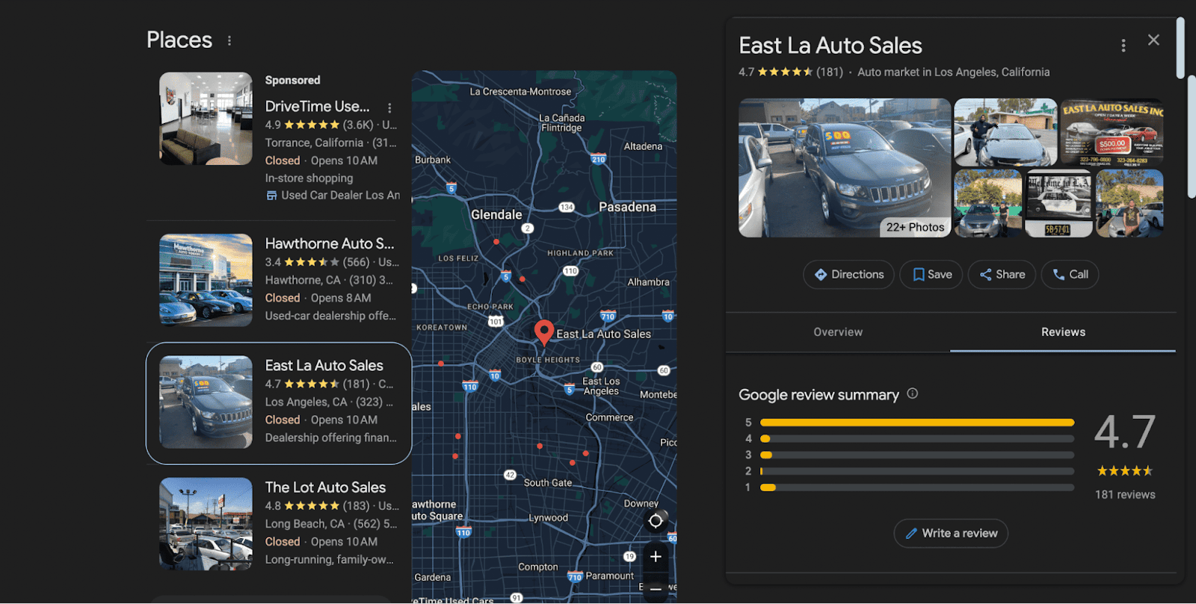Click the DriveTime showroom thumbnail

(206, 119)
